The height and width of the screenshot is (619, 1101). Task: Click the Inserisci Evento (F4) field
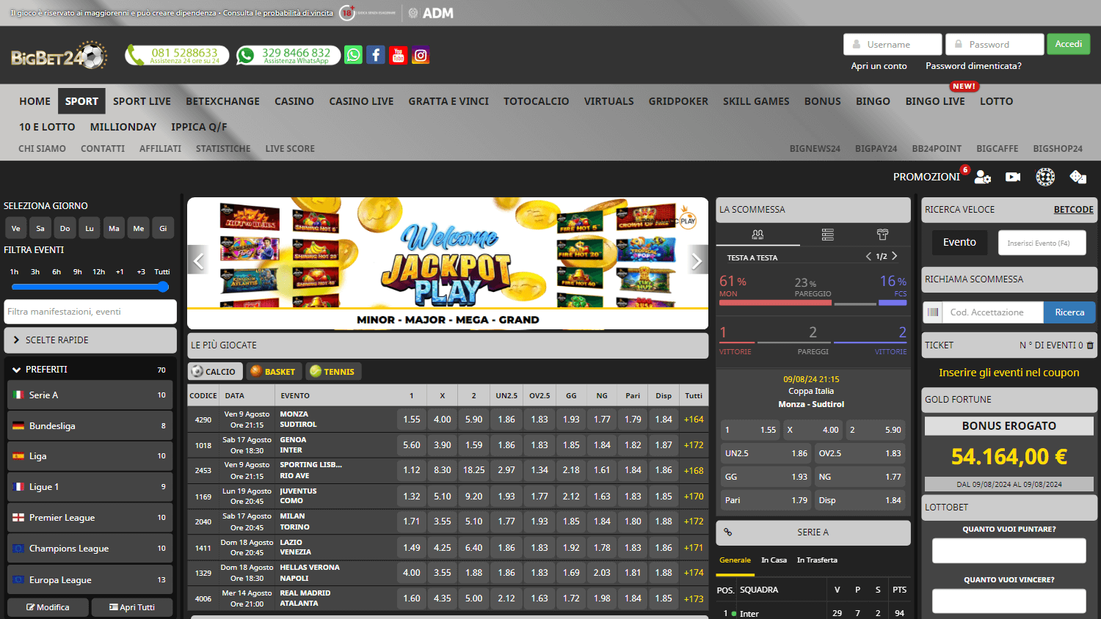1042,243
